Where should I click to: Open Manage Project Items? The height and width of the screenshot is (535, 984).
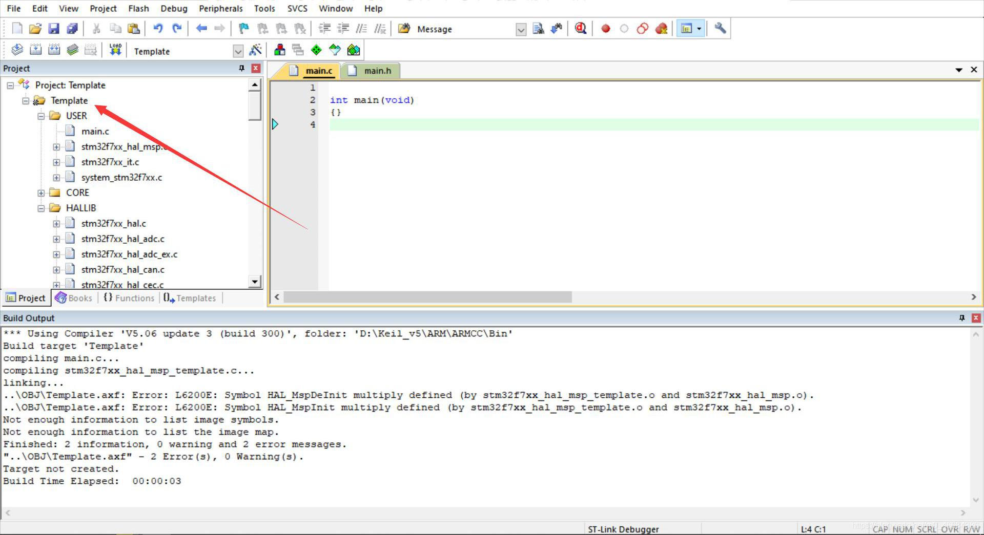279,49
